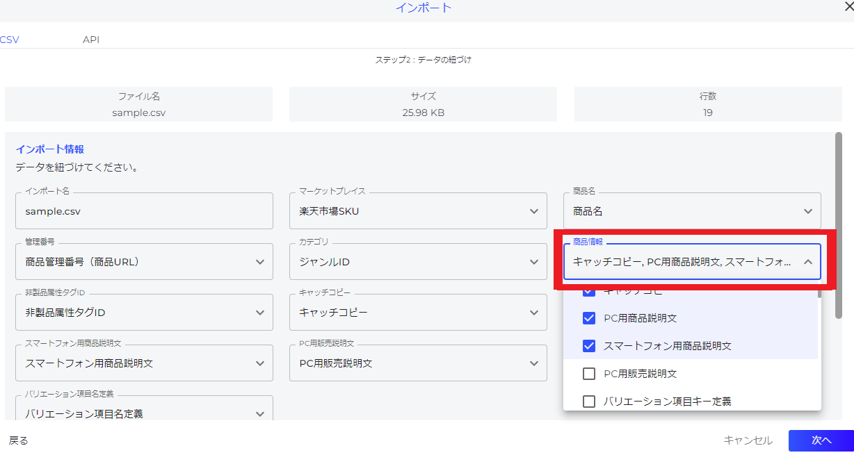The height and width of the screenshot is (455, 854).
Task: Click the インポート情報 heading
Action: click(49, 149)
